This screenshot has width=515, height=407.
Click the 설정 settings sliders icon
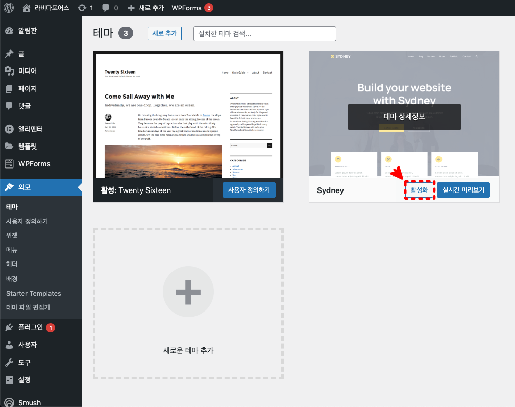point(9,380)
